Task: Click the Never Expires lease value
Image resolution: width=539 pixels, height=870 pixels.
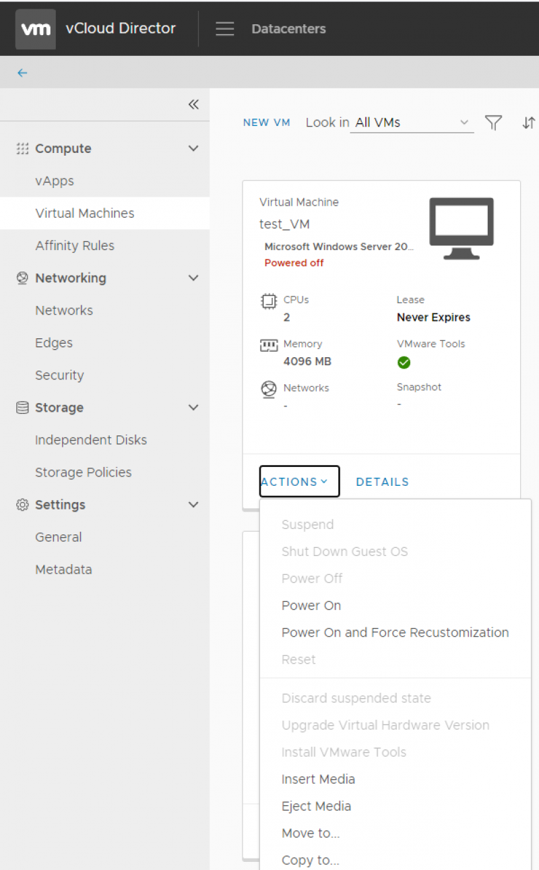Action: [x=433, y=317]
